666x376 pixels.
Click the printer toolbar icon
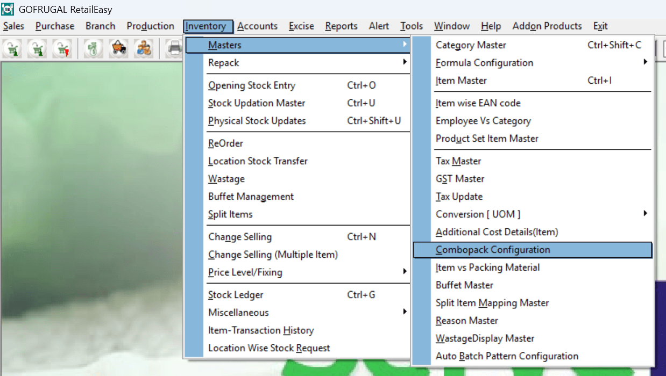pos(175,48)
